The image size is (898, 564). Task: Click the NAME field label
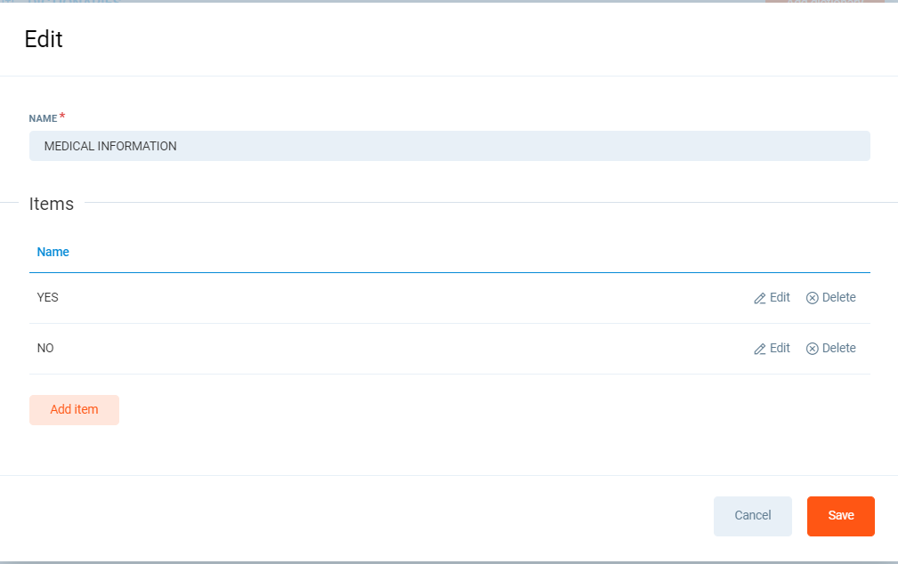(43, 118)
